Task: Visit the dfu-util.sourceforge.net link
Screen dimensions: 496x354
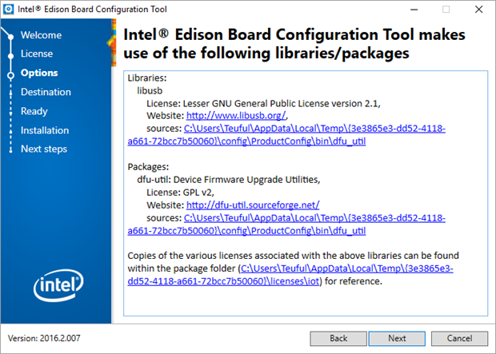Action: (253, 205)
